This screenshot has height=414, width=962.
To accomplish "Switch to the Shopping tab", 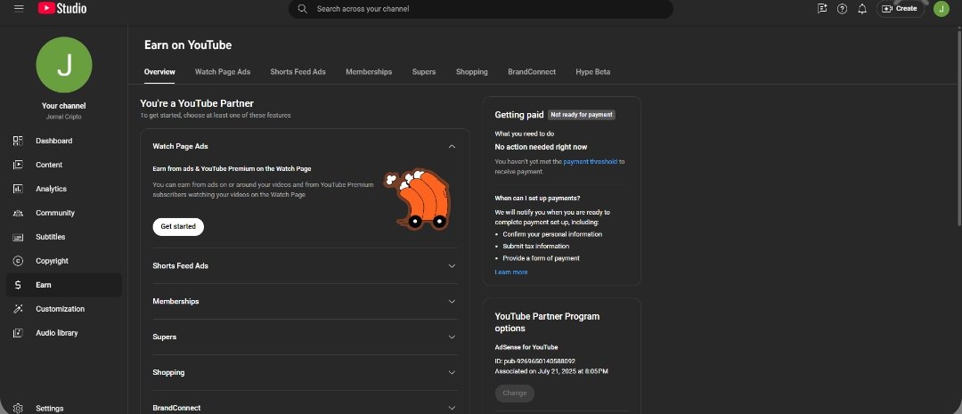I will (x=472, y=72).
